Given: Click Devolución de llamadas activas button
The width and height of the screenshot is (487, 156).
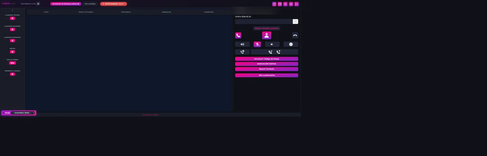Looking at the screenshot, I should point(66,4).
